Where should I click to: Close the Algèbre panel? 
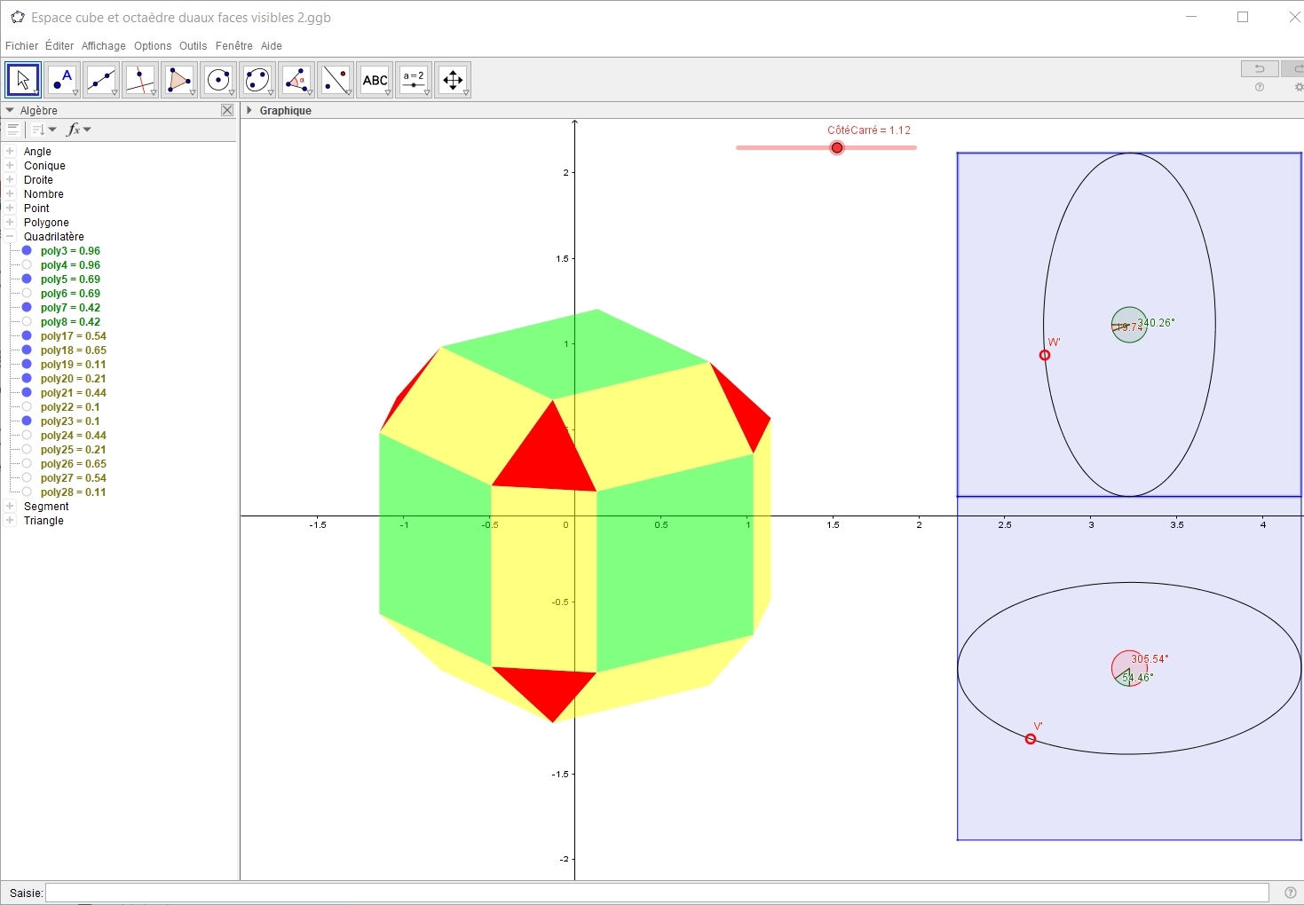[x=227, y=110]
